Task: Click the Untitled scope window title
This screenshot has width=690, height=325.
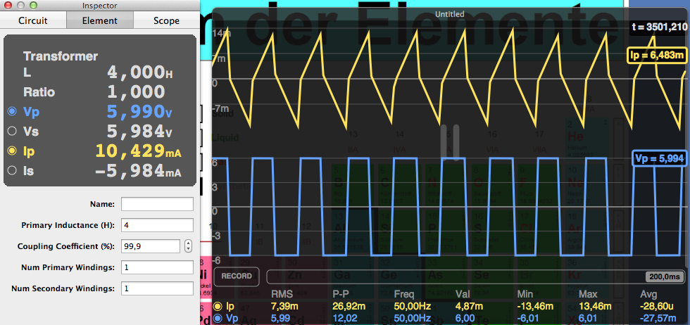Action: click(450, 14)
